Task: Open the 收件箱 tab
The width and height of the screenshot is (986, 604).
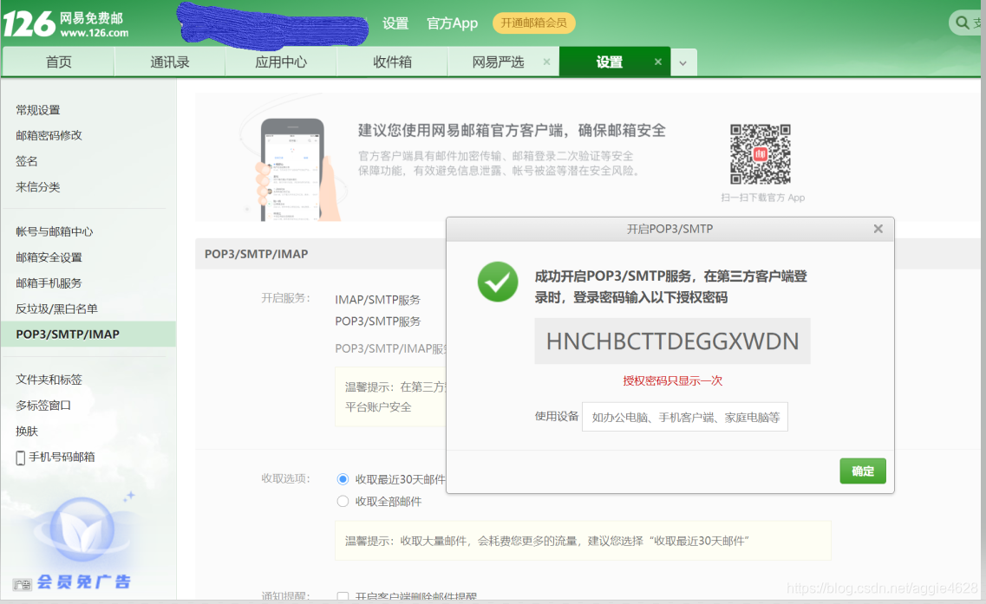Action: pyautogui.click(x=392, y=62)
